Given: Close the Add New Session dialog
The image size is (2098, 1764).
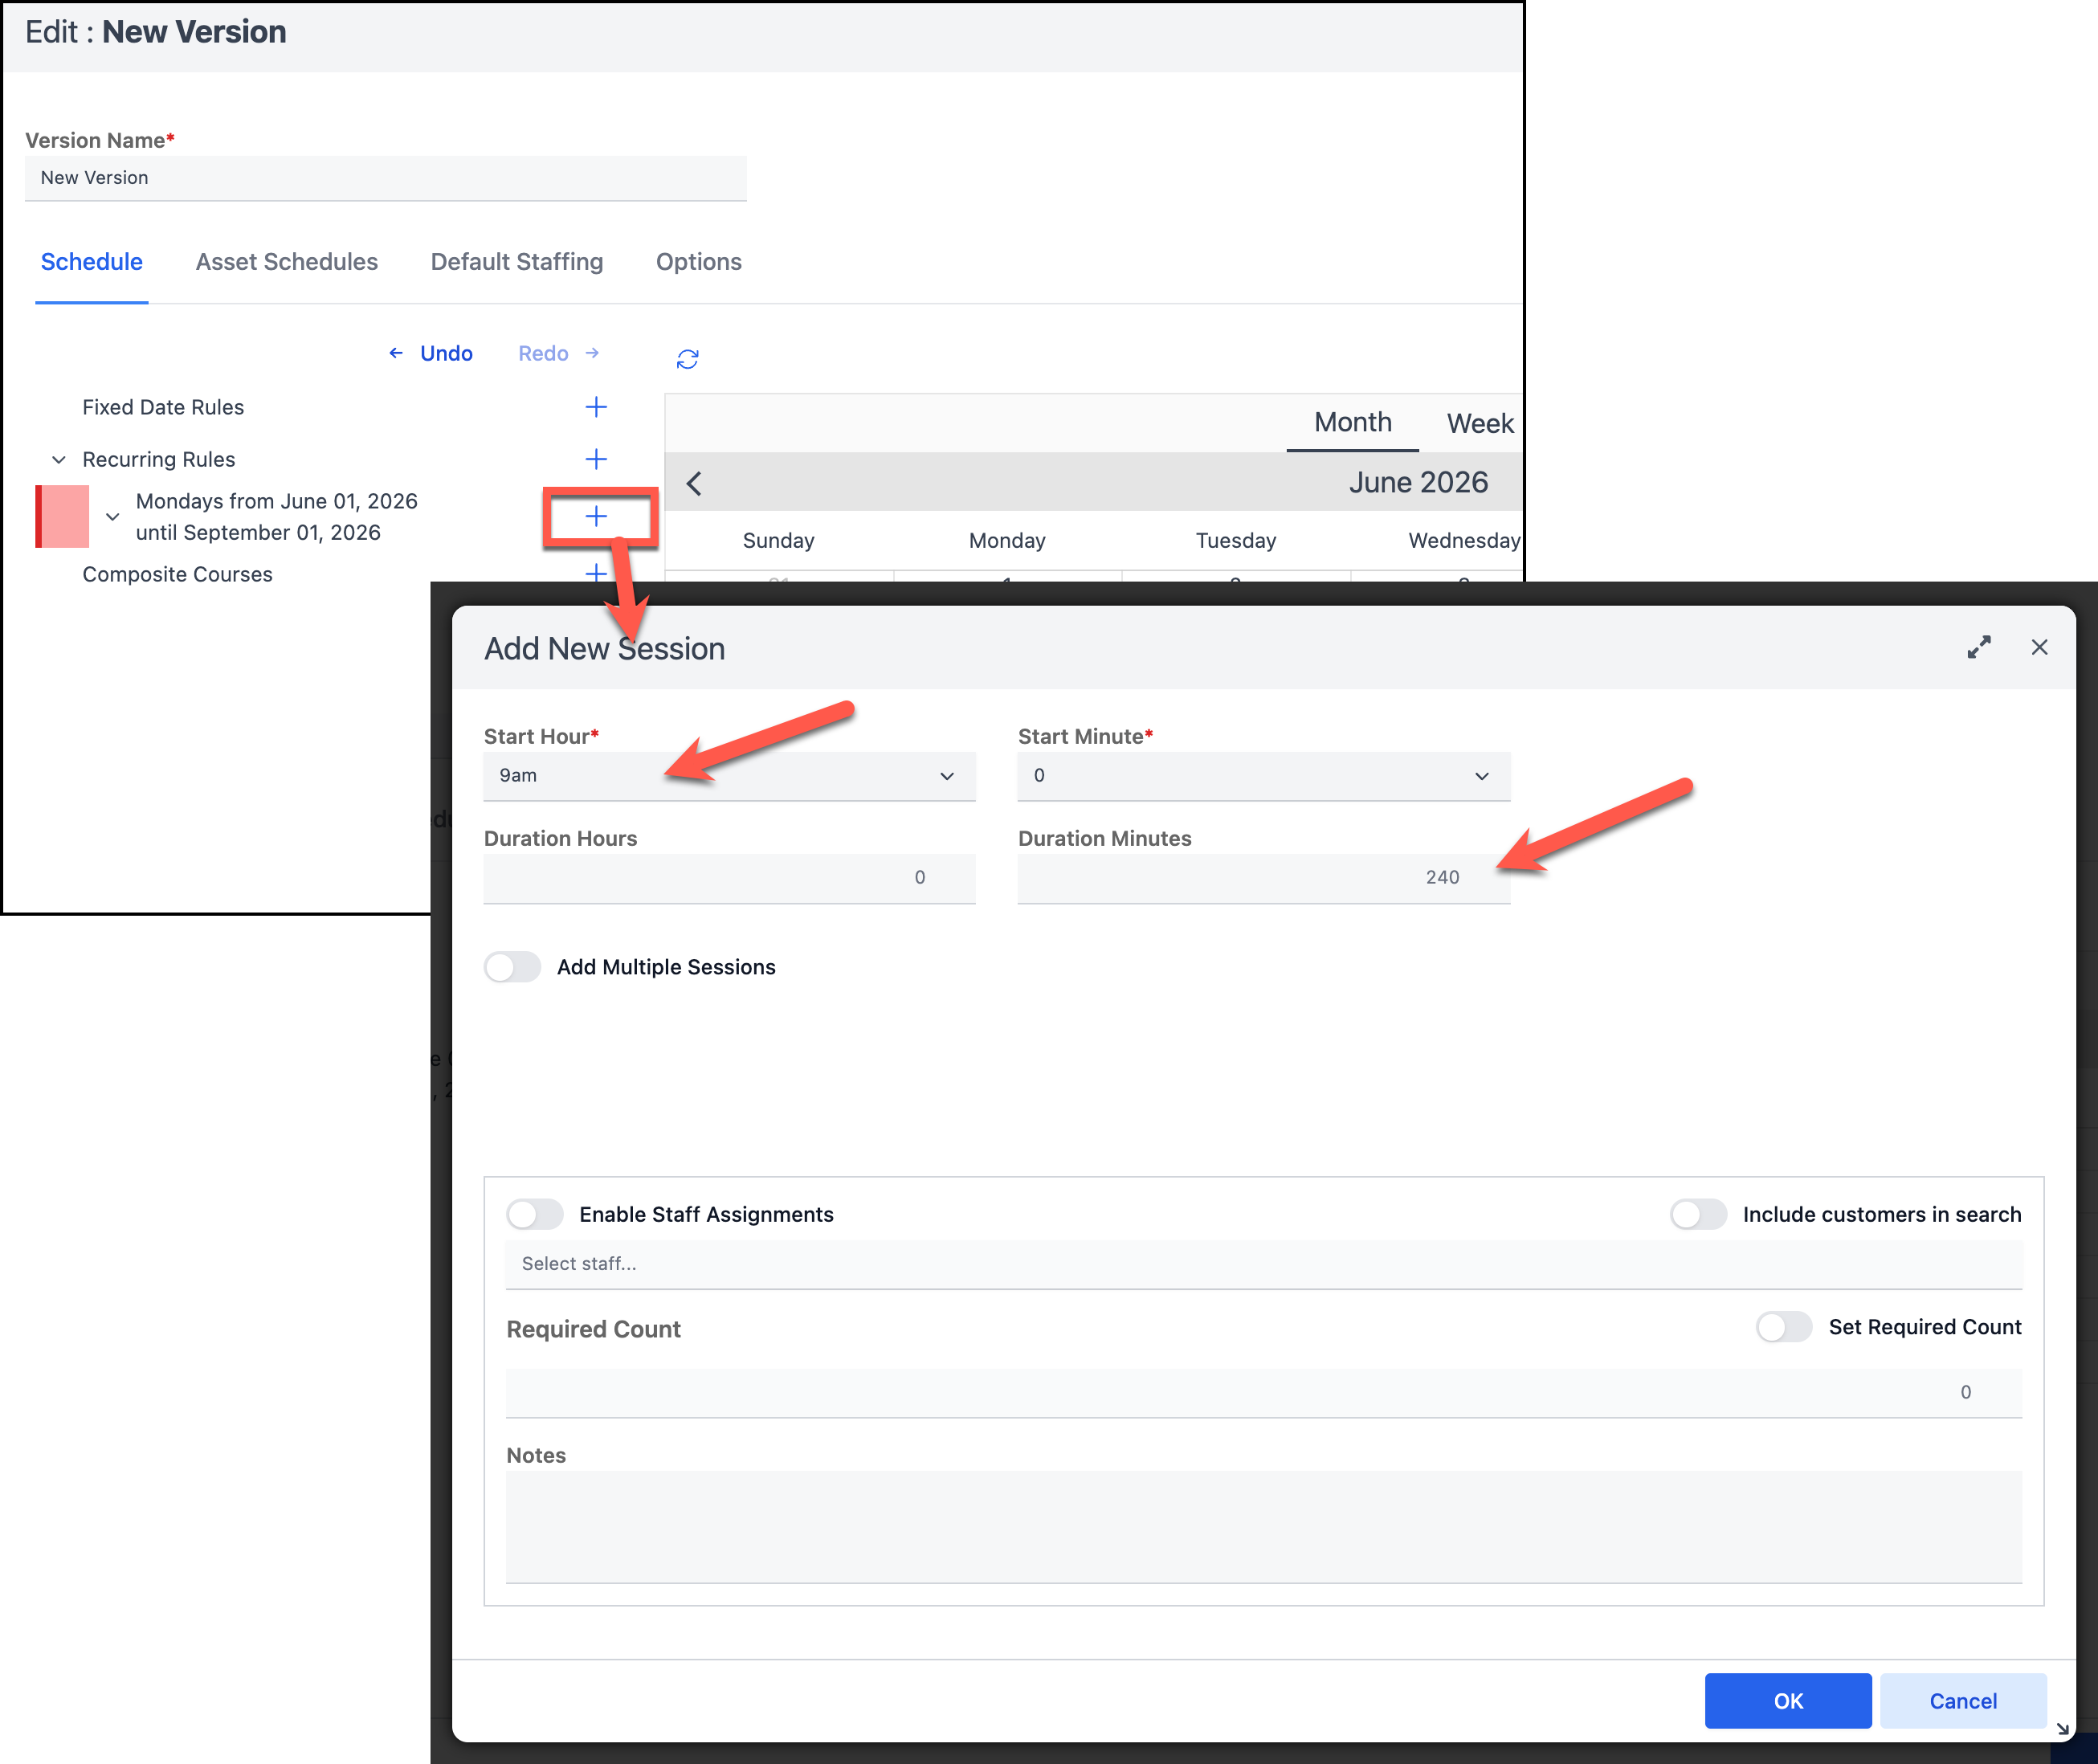Looking at the screenshot, I should [x=2039, y=647].
